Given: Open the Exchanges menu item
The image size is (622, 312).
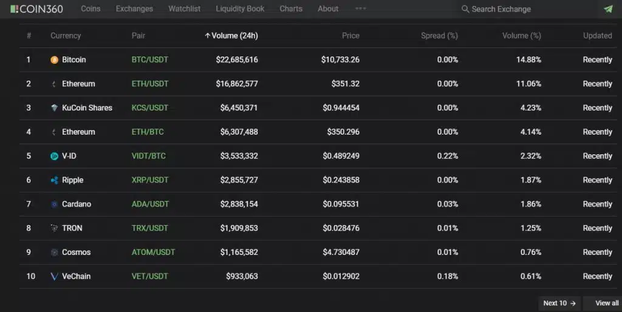Looking at the screenshot, I should pos(134,8).
